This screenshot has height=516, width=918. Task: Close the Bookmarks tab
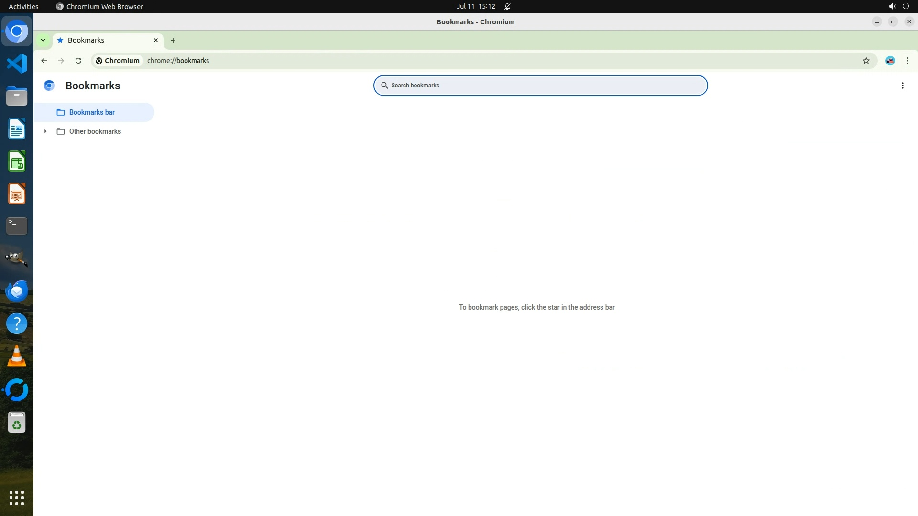(155, 40)
